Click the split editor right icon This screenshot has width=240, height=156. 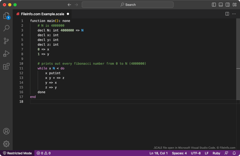(227, 14)
